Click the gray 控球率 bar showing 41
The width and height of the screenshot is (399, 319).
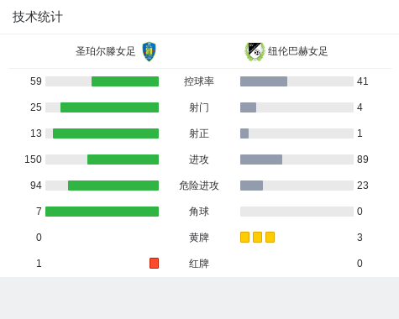point(264,81)
